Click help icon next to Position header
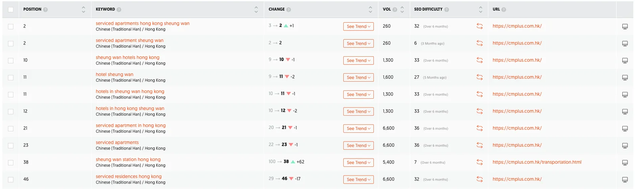The height and width of the screenshot is (189, 635). click(x=45, y=10)
